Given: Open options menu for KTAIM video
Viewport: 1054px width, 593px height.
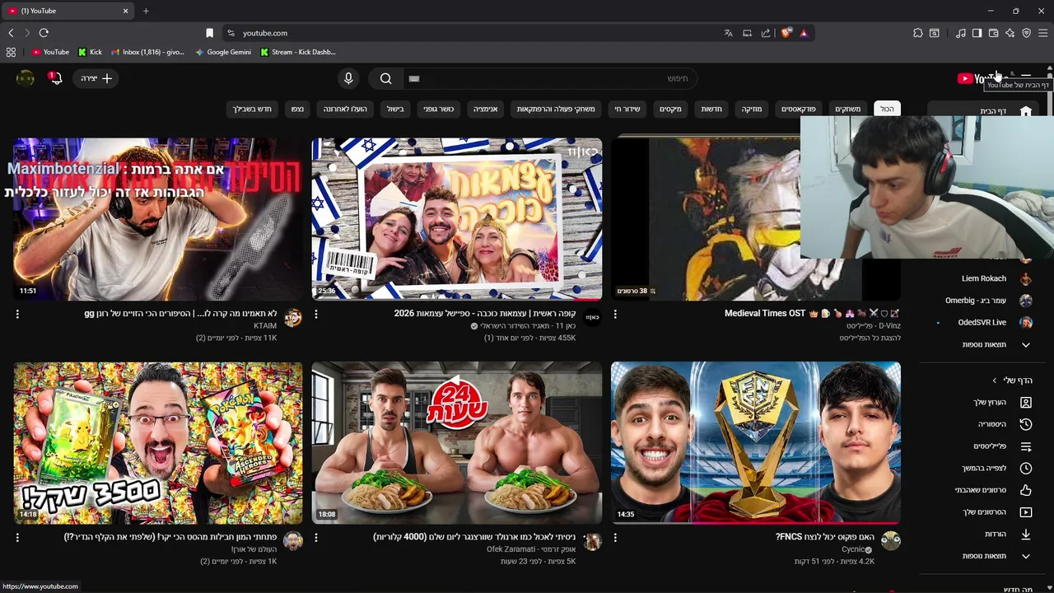Looking at the screenshot, I should 17,314.
